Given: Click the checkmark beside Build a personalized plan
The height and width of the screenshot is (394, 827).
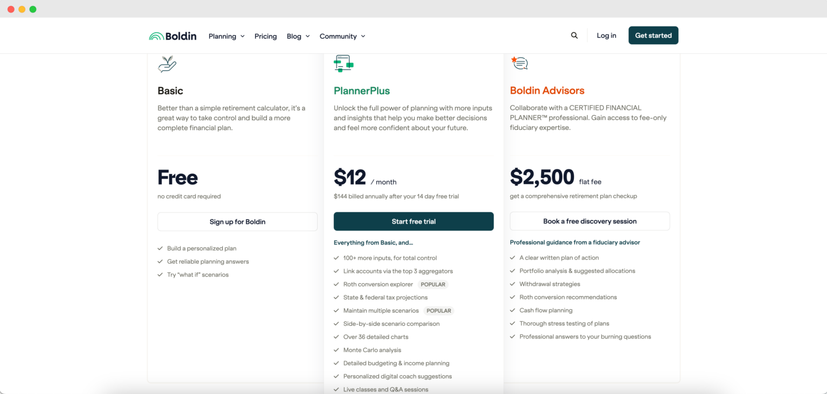Looking at the screenshot, I should [159, 248].
